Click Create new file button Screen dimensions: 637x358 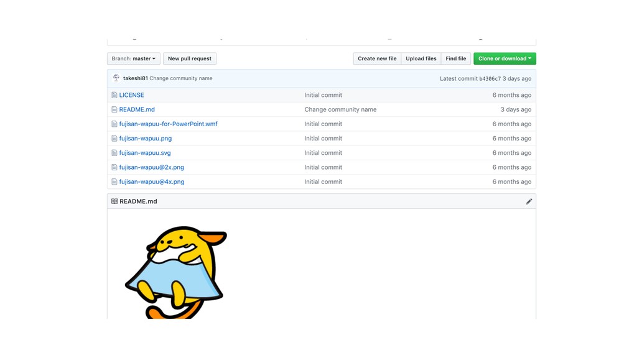(377, 58)
